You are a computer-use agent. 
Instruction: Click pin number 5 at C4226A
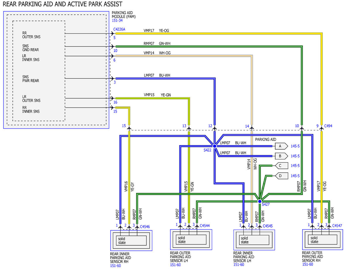pos(115,38)
